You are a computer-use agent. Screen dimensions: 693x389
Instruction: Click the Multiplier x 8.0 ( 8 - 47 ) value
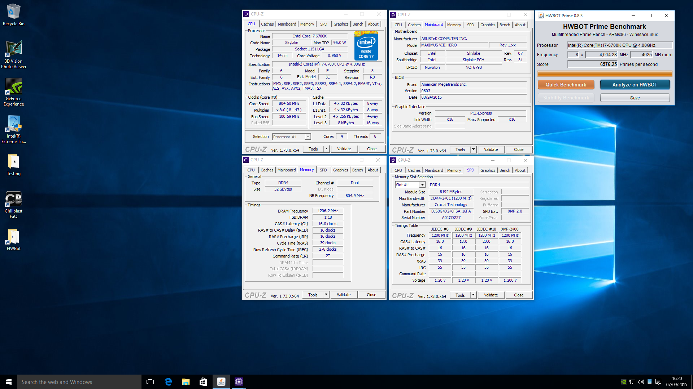289,110
